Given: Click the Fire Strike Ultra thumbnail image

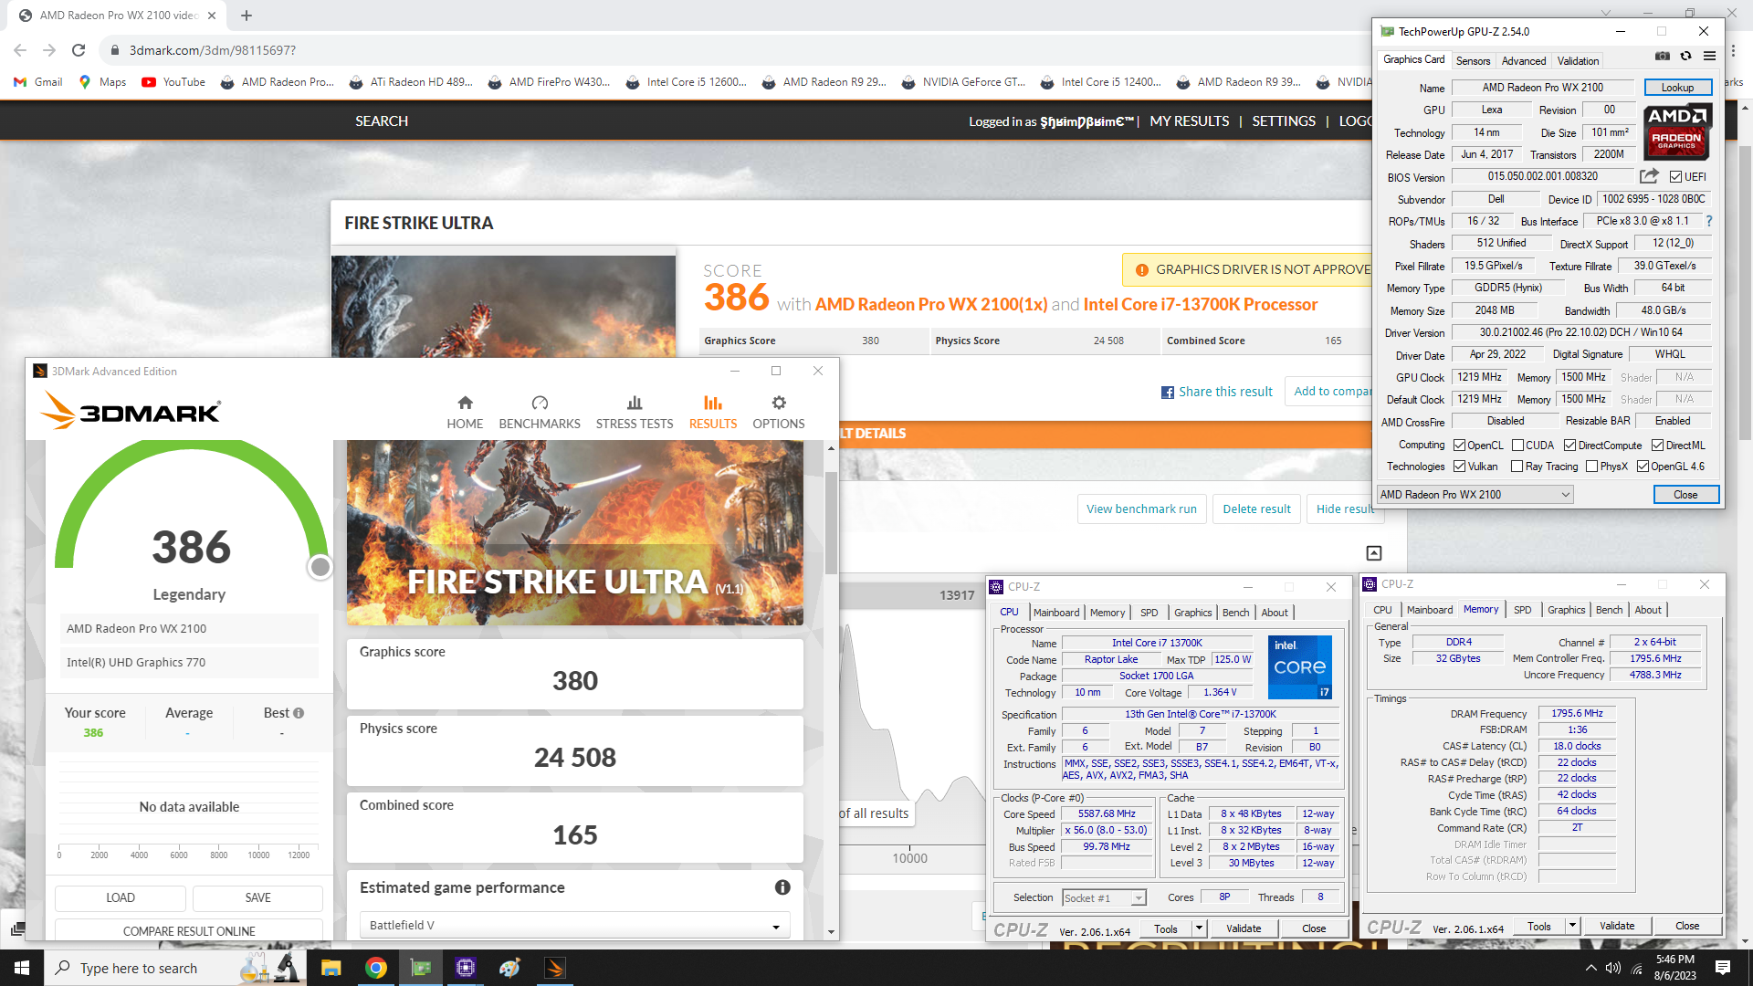Looking at the screenshot, I should pos(503,306).
